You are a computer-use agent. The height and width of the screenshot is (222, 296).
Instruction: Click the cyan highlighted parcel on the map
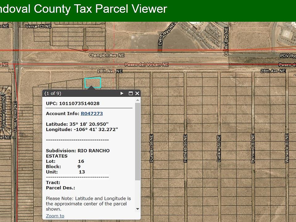(x=92, y=83)
